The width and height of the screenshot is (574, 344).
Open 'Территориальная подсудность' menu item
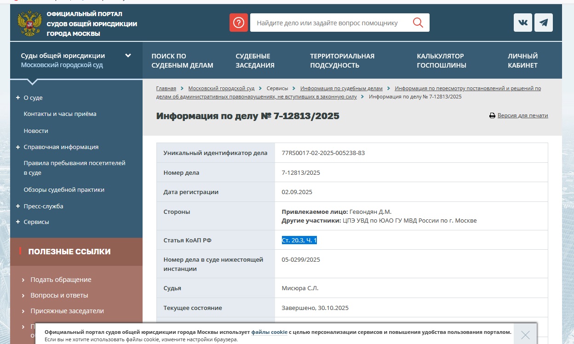coord(342,61)
